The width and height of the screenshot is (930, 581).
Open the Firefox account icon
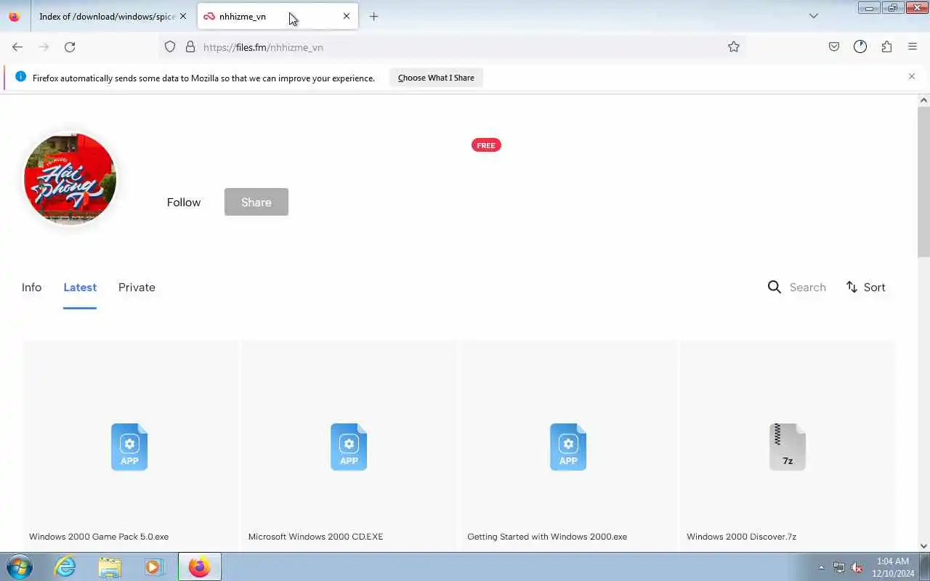860,46
